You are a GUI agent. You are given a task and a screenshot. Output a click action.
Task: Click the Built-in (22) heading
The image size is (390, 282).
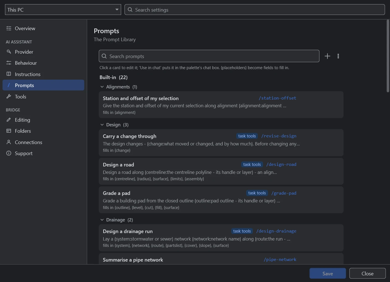pyautogui.click(x=113, y=77)
